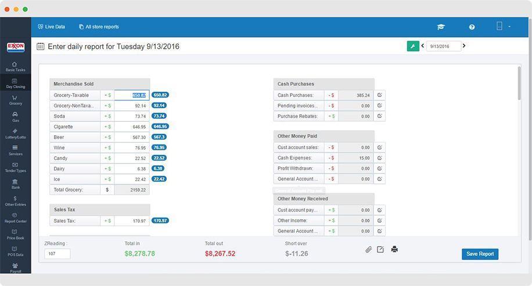Image resolution: width=532 pixels, height=286 pixels.
Task: Click edit icon next to Cash Expenses
Action: pos(379,158)
